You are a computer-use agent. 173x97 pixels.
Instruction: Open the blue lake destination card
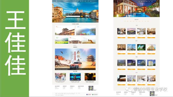tap(86, 30)
